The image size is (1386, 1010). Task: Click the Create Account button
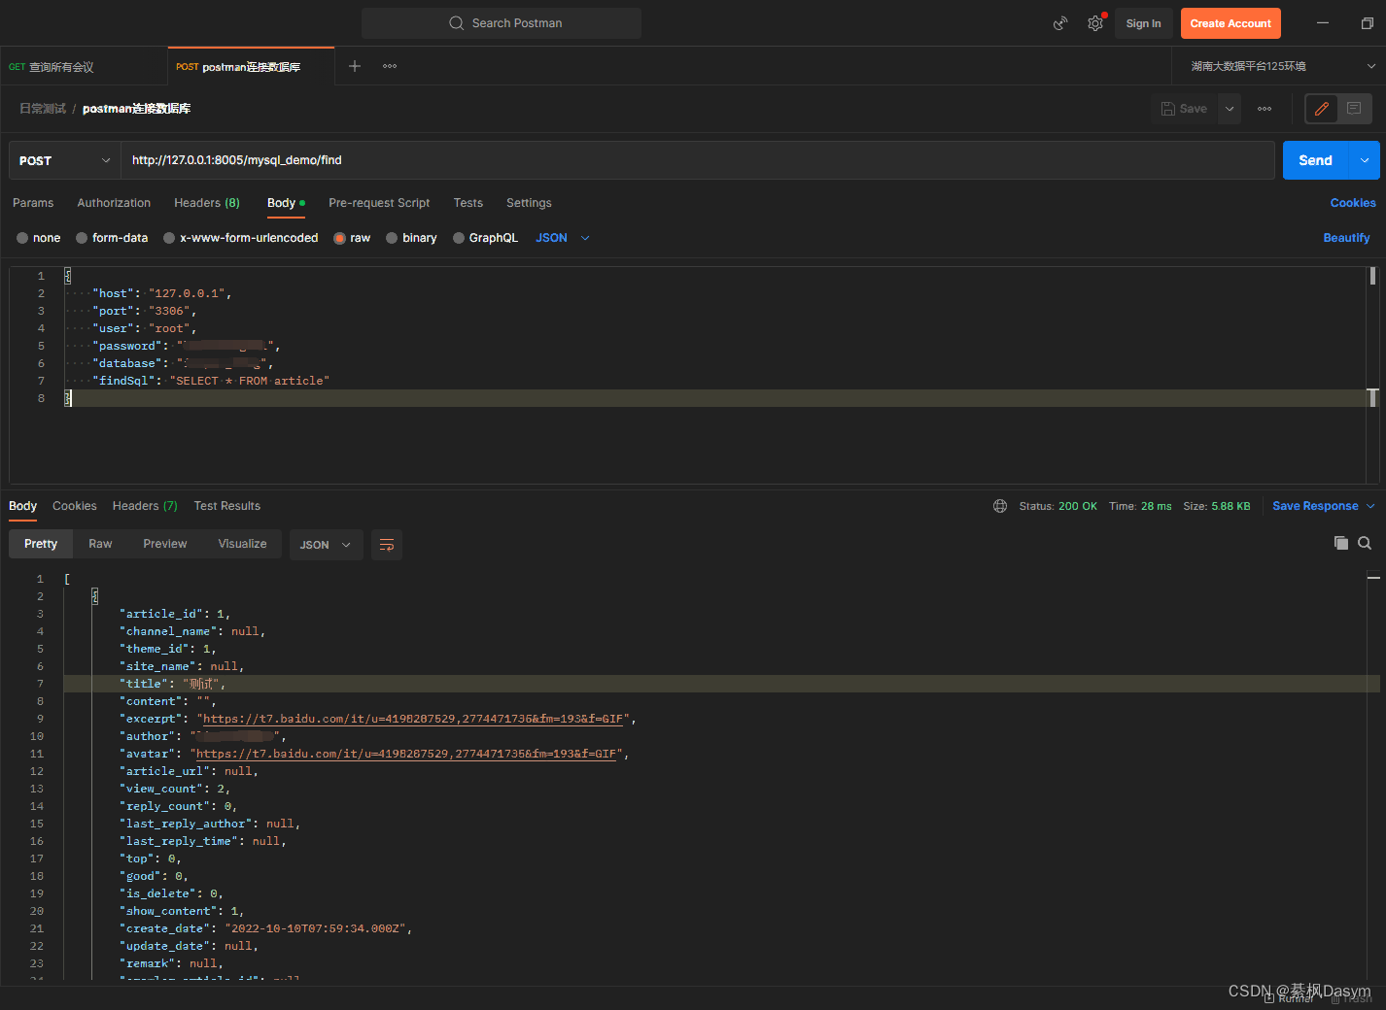pos(1230,23)
